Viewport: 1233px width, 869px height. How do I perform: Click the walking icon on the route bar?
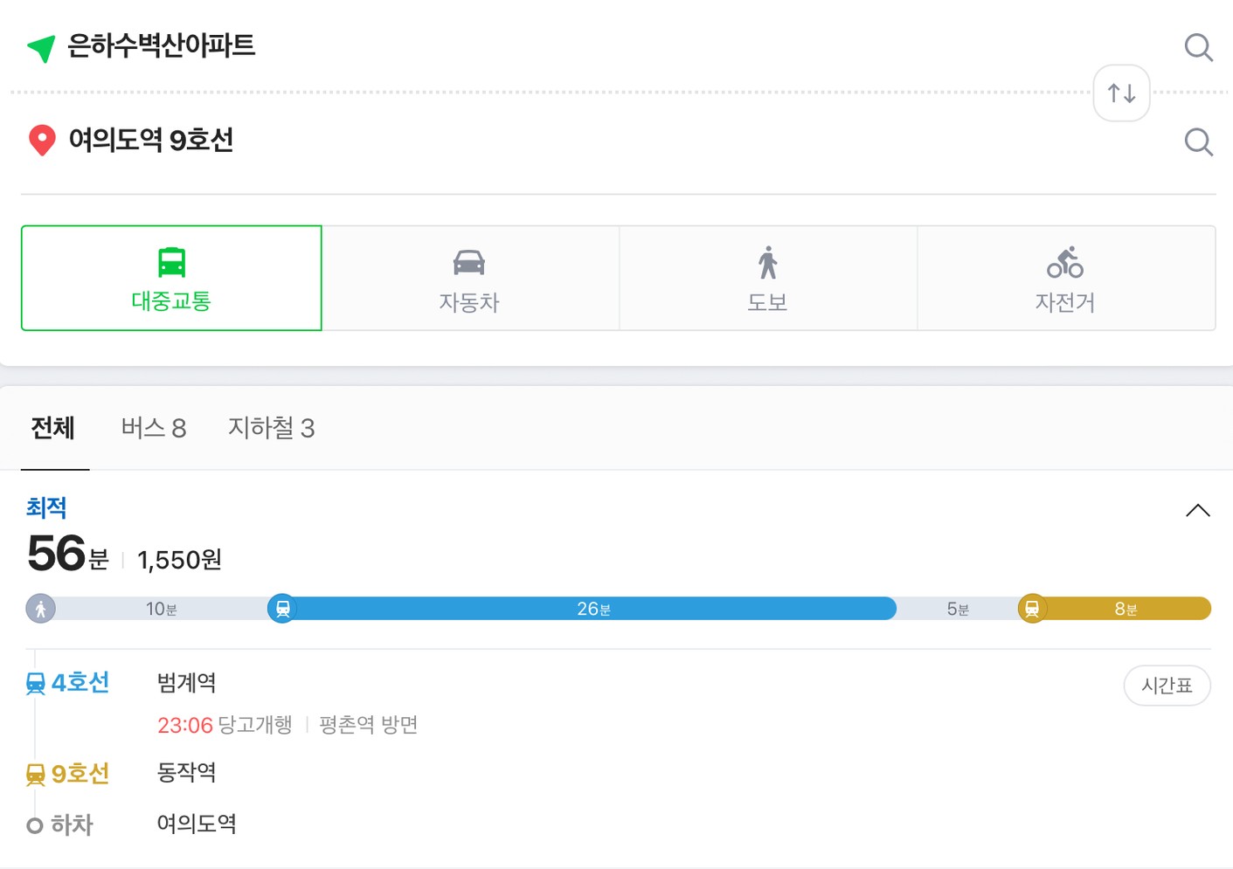pos(40,608)
